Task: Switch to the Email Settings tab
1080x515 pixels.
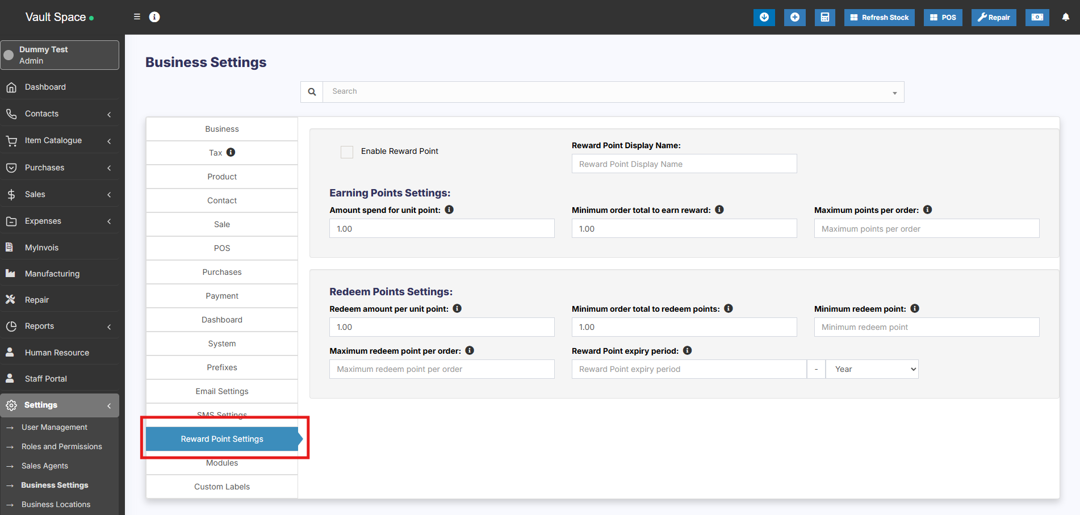Action: 222,391
